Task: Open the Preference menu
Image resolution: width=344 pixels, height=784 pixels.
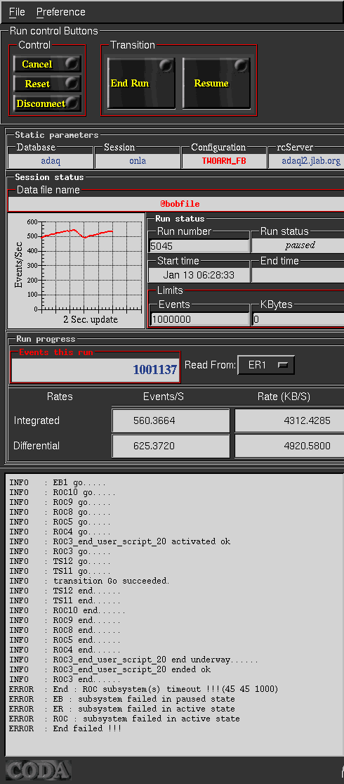Action: click(x=61, y=12)
